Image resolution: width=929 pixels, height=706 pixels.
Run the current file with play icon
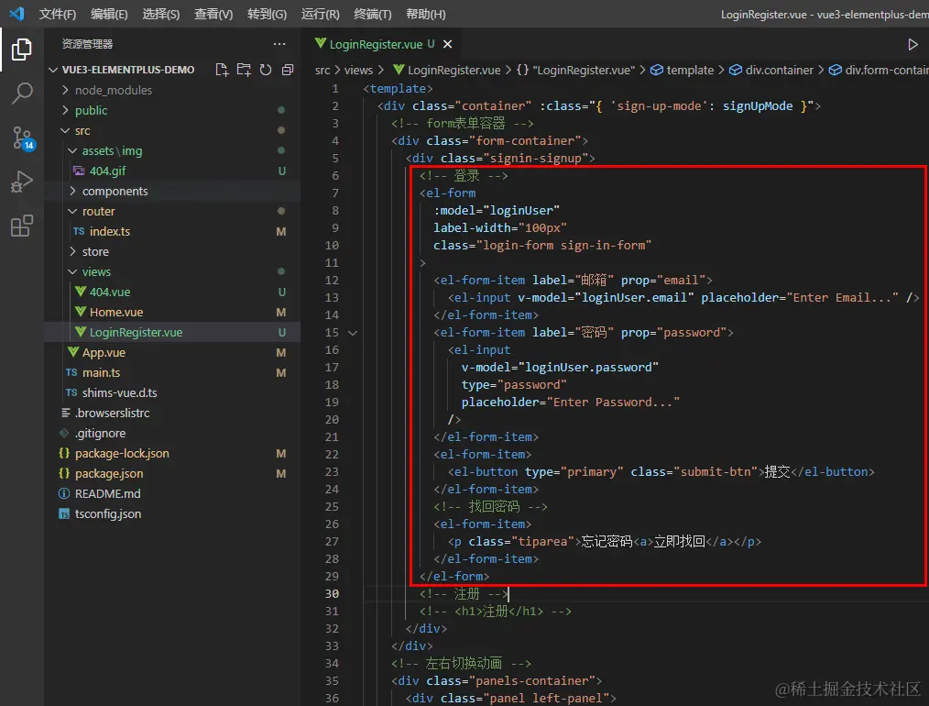click(x=913, y=44)
